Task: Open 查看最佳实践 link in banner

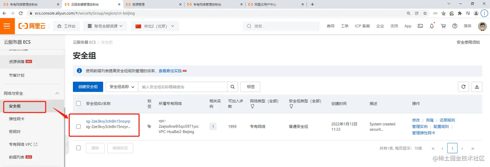Action: [170, 71]
